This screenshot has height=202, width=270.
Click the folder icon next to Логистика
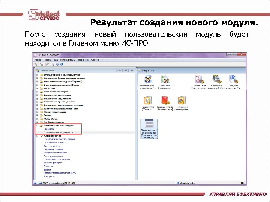[x=41, y=88]
